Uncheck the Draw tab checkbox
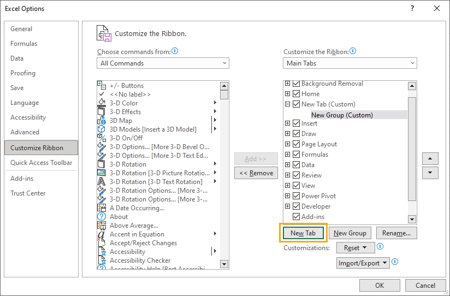The image size is (450, 296). pos(296,134)
